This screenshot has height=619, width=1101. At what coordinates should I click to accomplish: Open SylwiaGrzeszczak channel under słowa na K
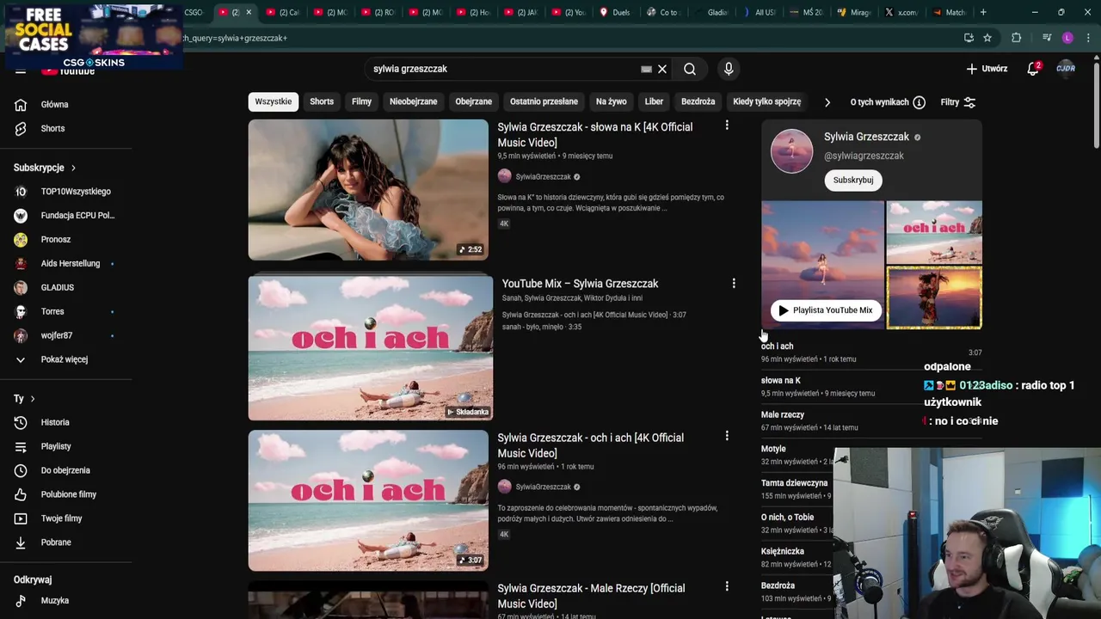pos(544,177)
